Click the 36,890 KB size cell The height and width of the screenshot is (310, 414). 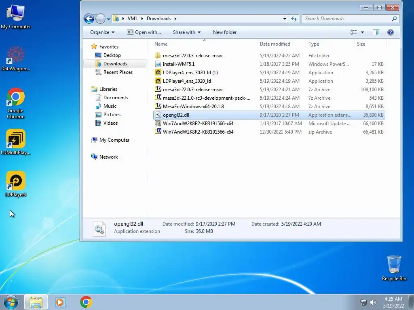[x=373, y=115]
